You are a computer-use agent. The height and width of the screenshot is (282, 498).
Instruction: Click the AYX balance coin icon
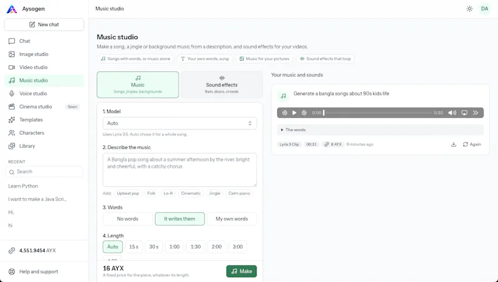coord(12,250)
